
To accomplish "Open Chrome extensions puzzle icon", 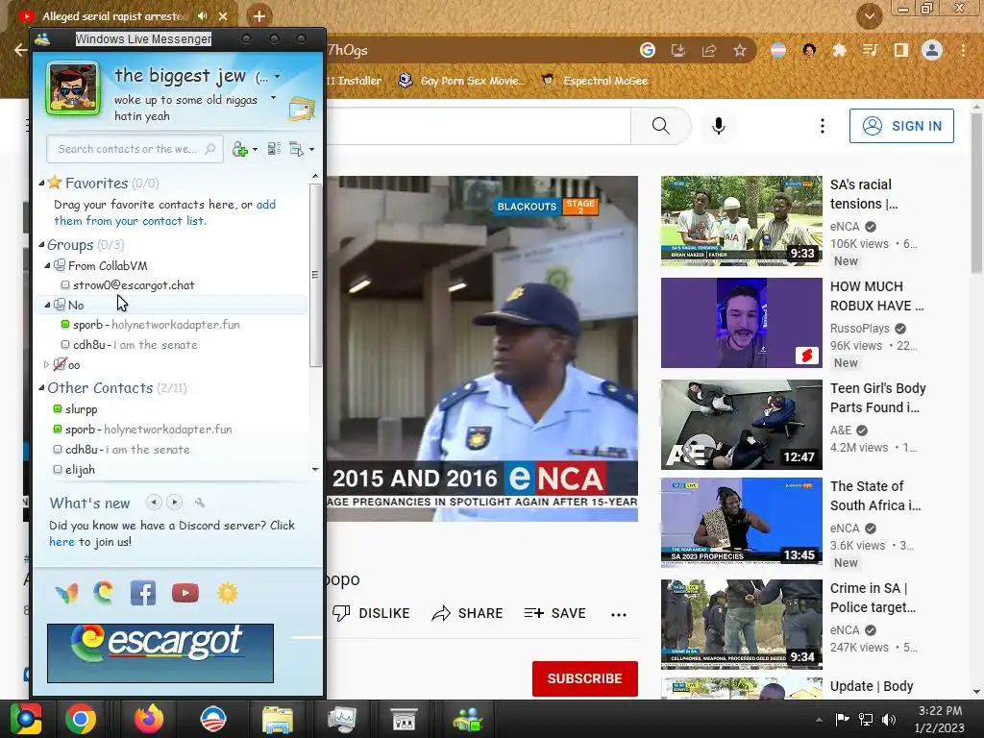I will pos(839,50).
